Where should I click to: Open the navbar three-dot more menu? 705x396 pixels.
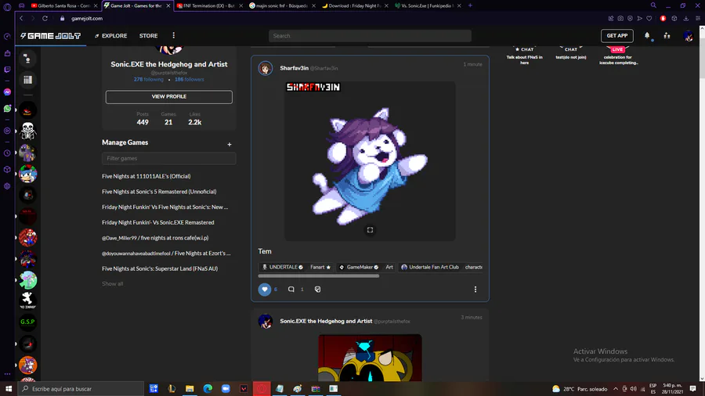tap(174, 35)
